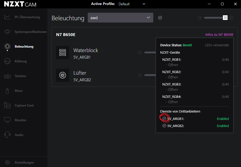Click the Device Status Bereit text
The height and width of the screenshot is (167, 241).
[x=176, y=45]
